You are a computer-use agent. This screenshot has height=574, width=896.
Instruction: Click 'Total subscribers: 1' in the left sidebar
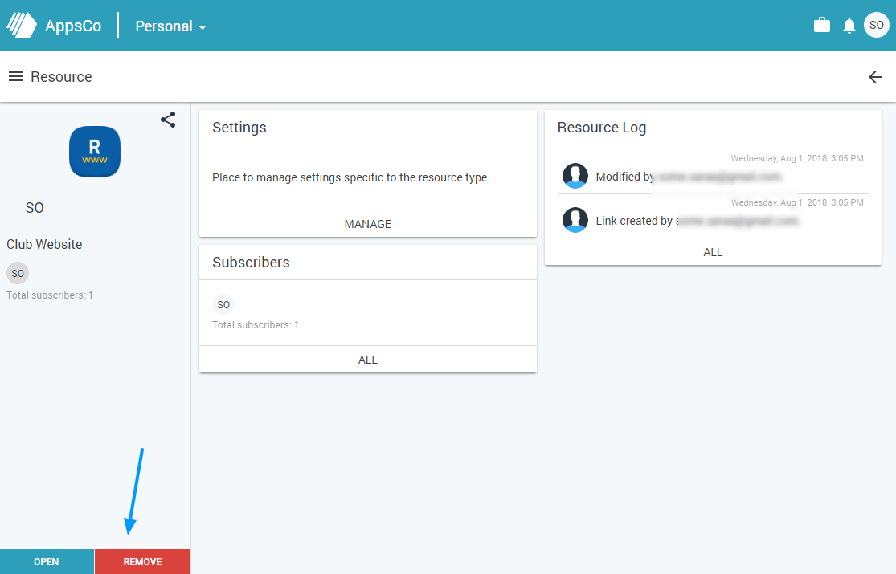point(50,295)
